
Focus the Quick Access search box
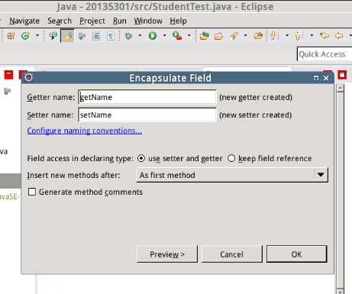click(325, 54)
